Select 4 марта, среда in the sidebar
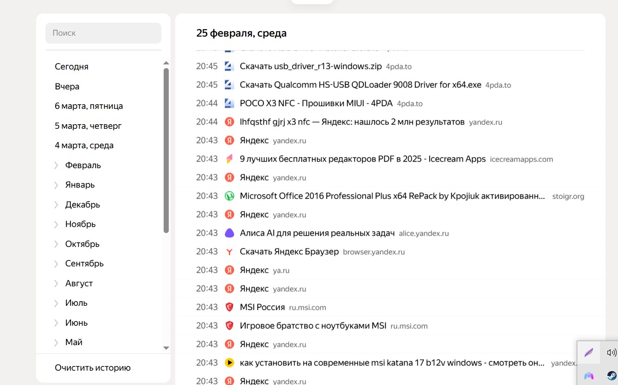 (x=84, y=145)
